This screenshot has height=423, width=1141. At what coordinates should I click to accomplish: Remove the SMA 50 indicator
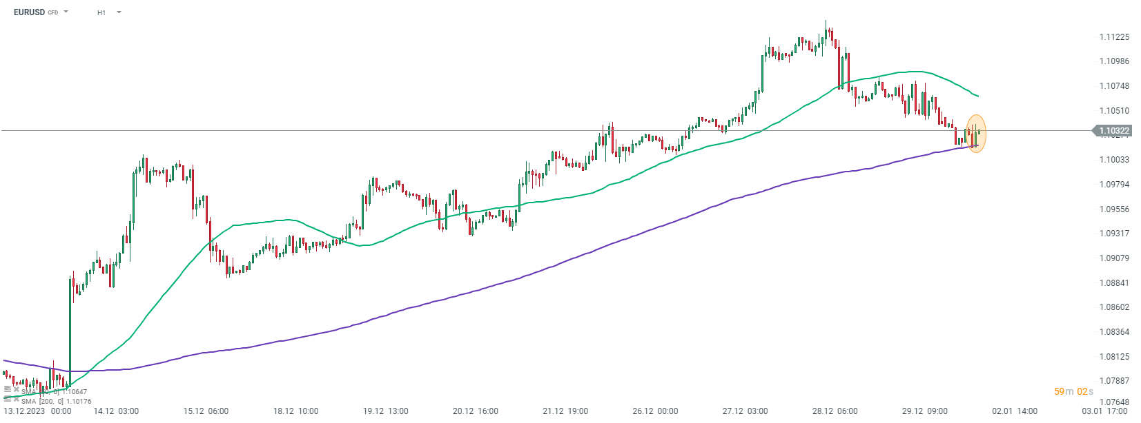pyautogui.click(x=16, y=390)
